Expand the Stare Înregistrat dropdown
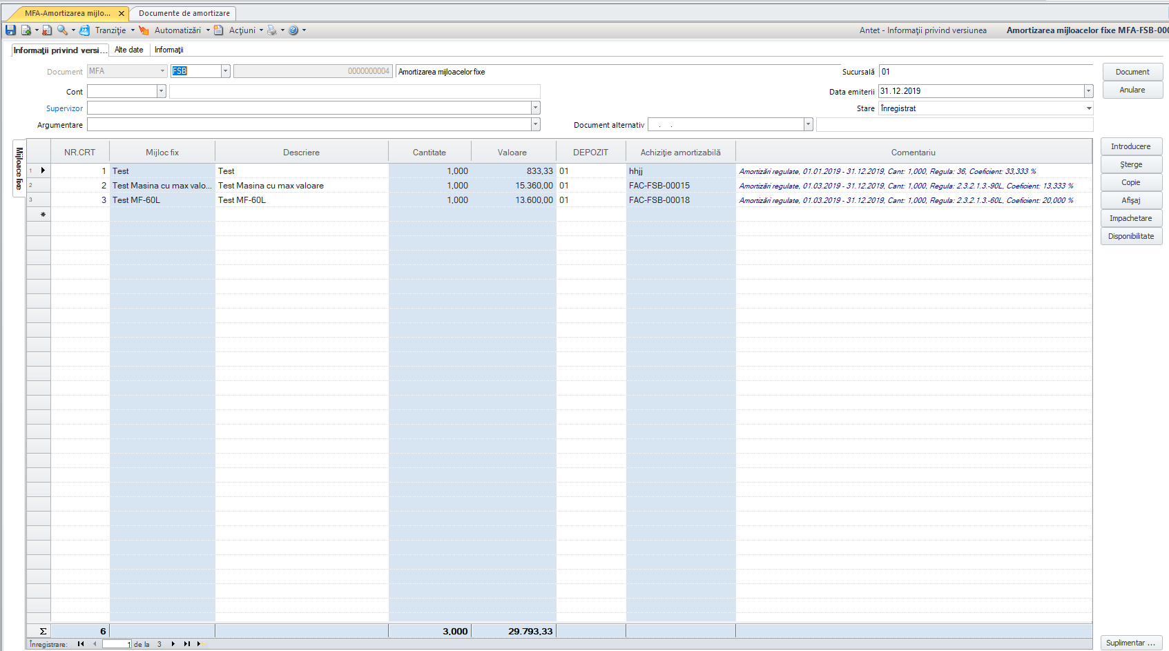 (x=1089, y=108)
